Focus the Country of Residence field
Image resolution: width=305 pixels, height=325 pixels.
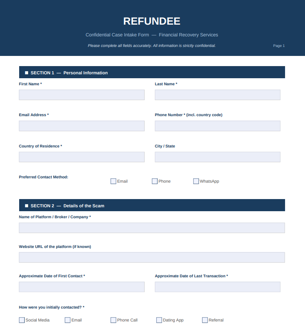tap(82, 157)
